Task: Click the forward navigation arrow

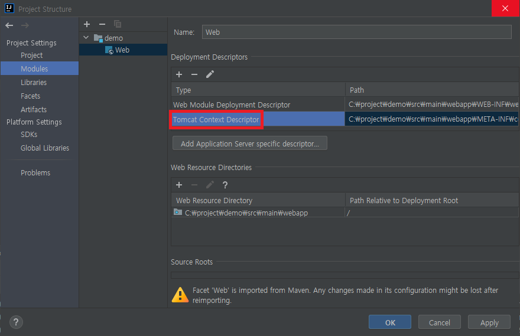Action: [25, 25]
